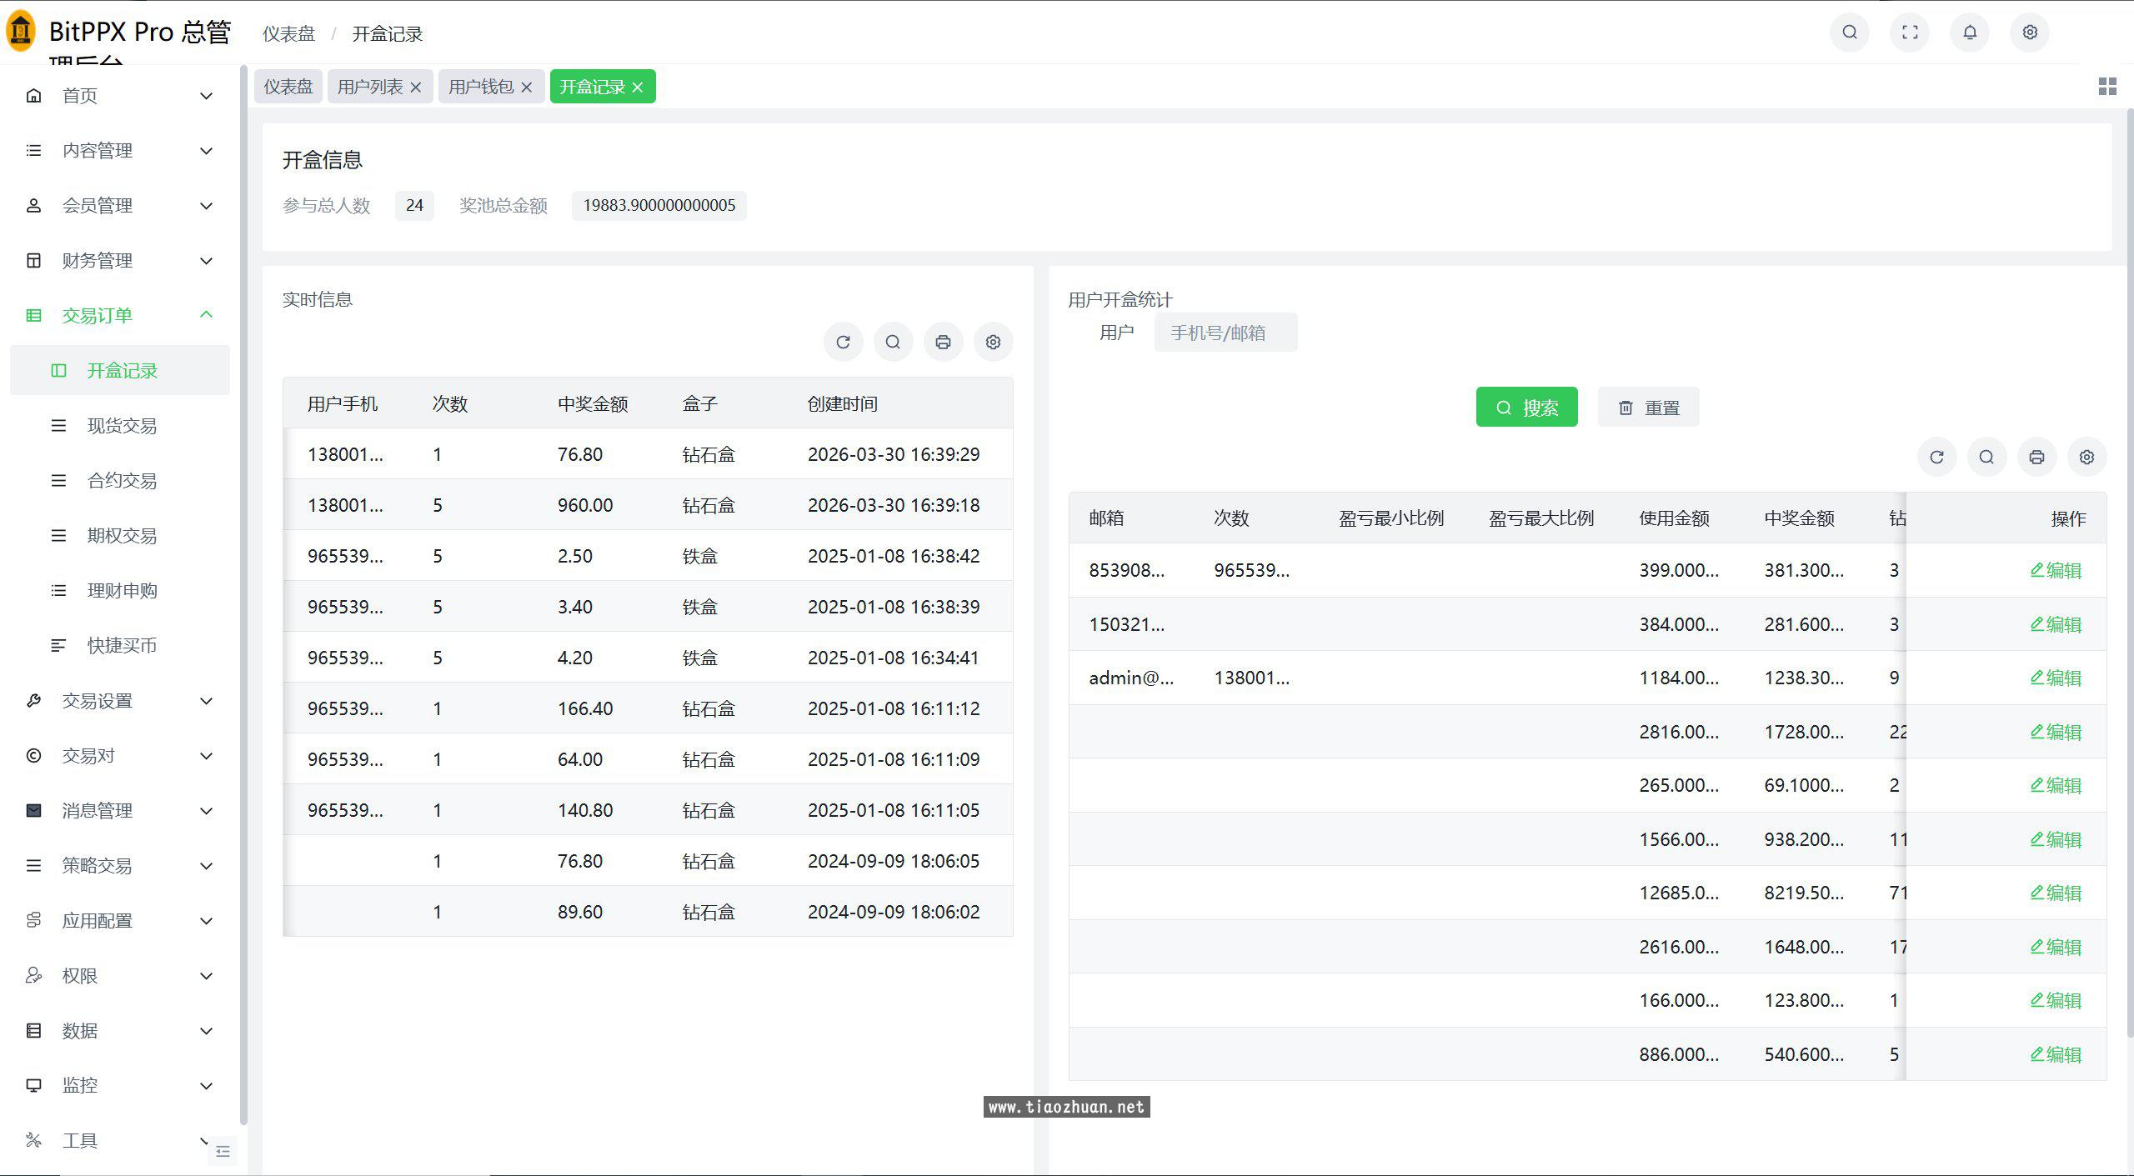Viewport: 2134px width, 1176px height.
Task: Switch to the 仪表盘 tab
Action: [288, 87]
